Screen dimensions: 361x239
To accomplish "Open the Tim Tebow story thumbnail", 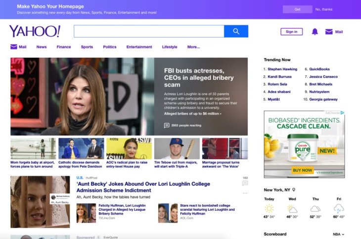I will tap(177, 148).
